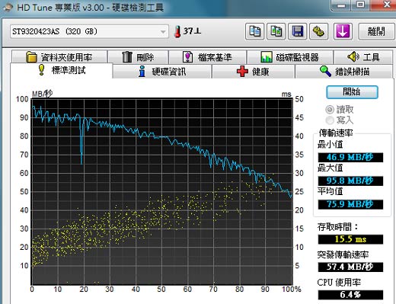Screen dimensions: 396x304
Task: Click the 37 temperature reading
Action: point(192,31)
